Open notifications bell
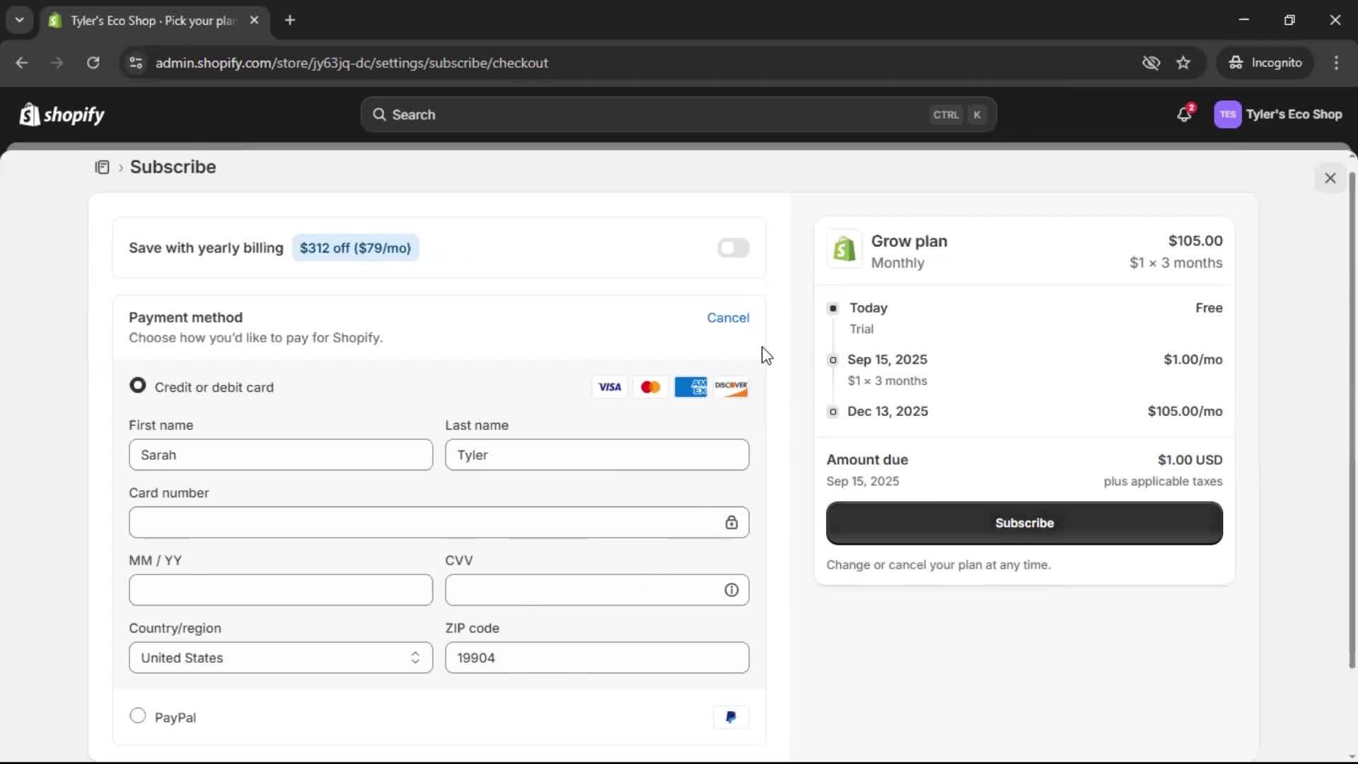Screen dimensions: 1358x764 click(x=1185, y=114)
